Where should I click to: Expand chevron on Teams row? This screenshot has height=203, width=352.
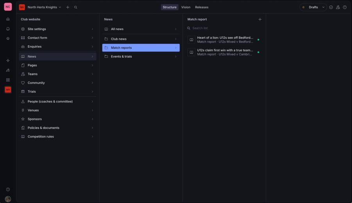point(92,74)
